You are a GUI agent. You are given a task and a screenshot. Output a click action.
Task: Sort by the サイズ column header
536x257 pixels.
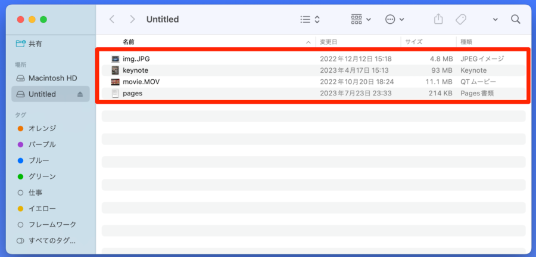(414, 42)
